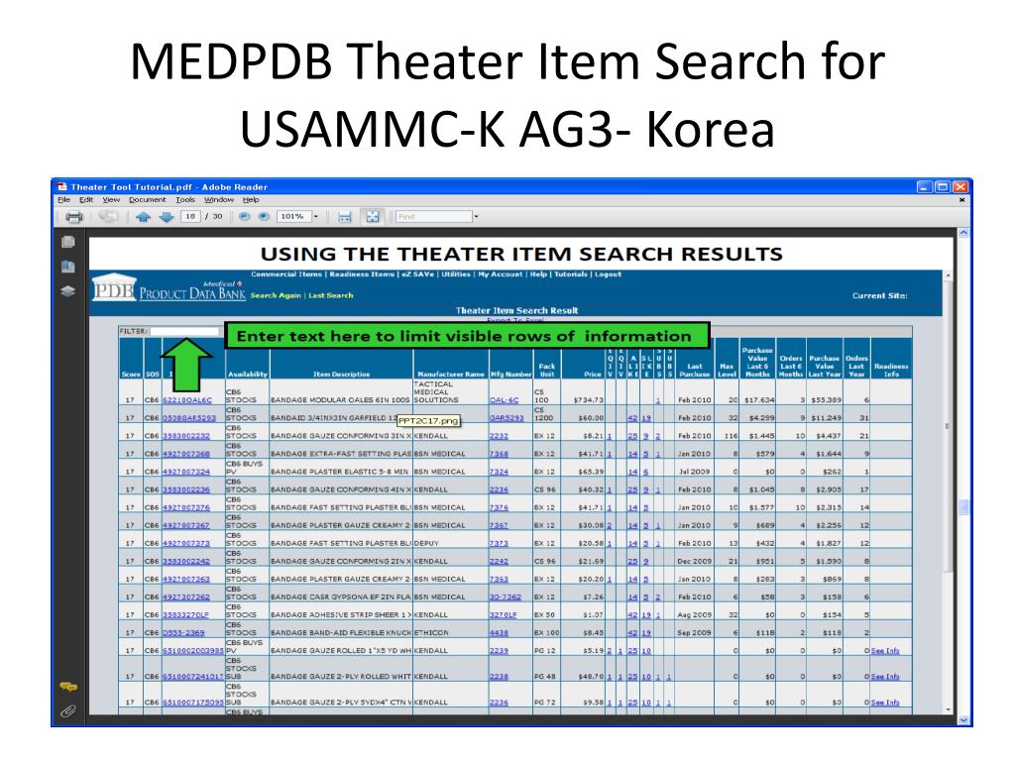This screenshot has height=761, width=1015.
Task: Grab the Adobe Reader vertical scrollbar thumb
Action: pos(963,507)
